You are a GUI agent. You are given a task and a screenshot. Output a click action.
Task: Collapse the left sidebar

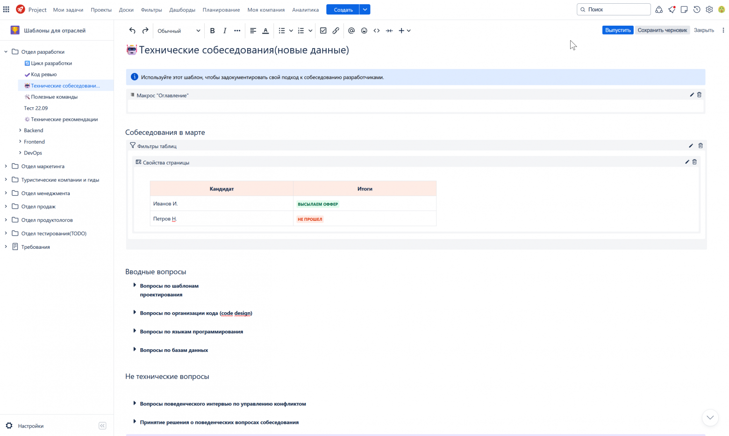(102, 426)
